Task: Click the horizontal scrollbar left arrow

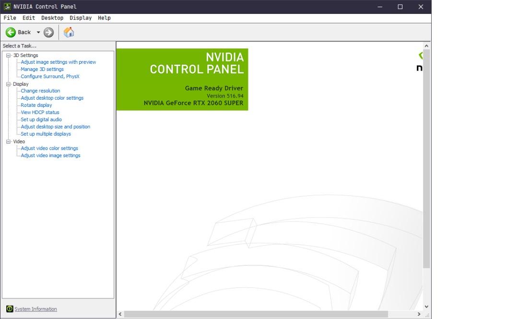Action: point(120,314)
